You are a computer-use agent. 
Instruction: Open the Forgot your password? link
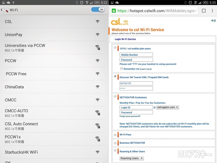130,116
